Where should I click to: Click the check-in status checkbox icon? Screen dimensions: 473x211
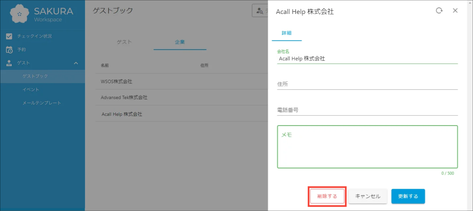tap(9, 36)
